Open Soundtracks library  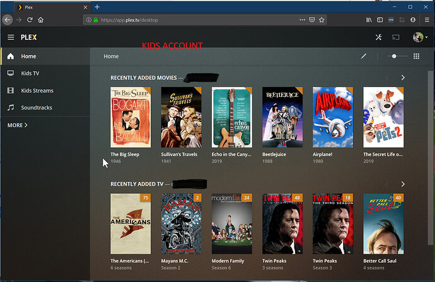tap(46, 108)
